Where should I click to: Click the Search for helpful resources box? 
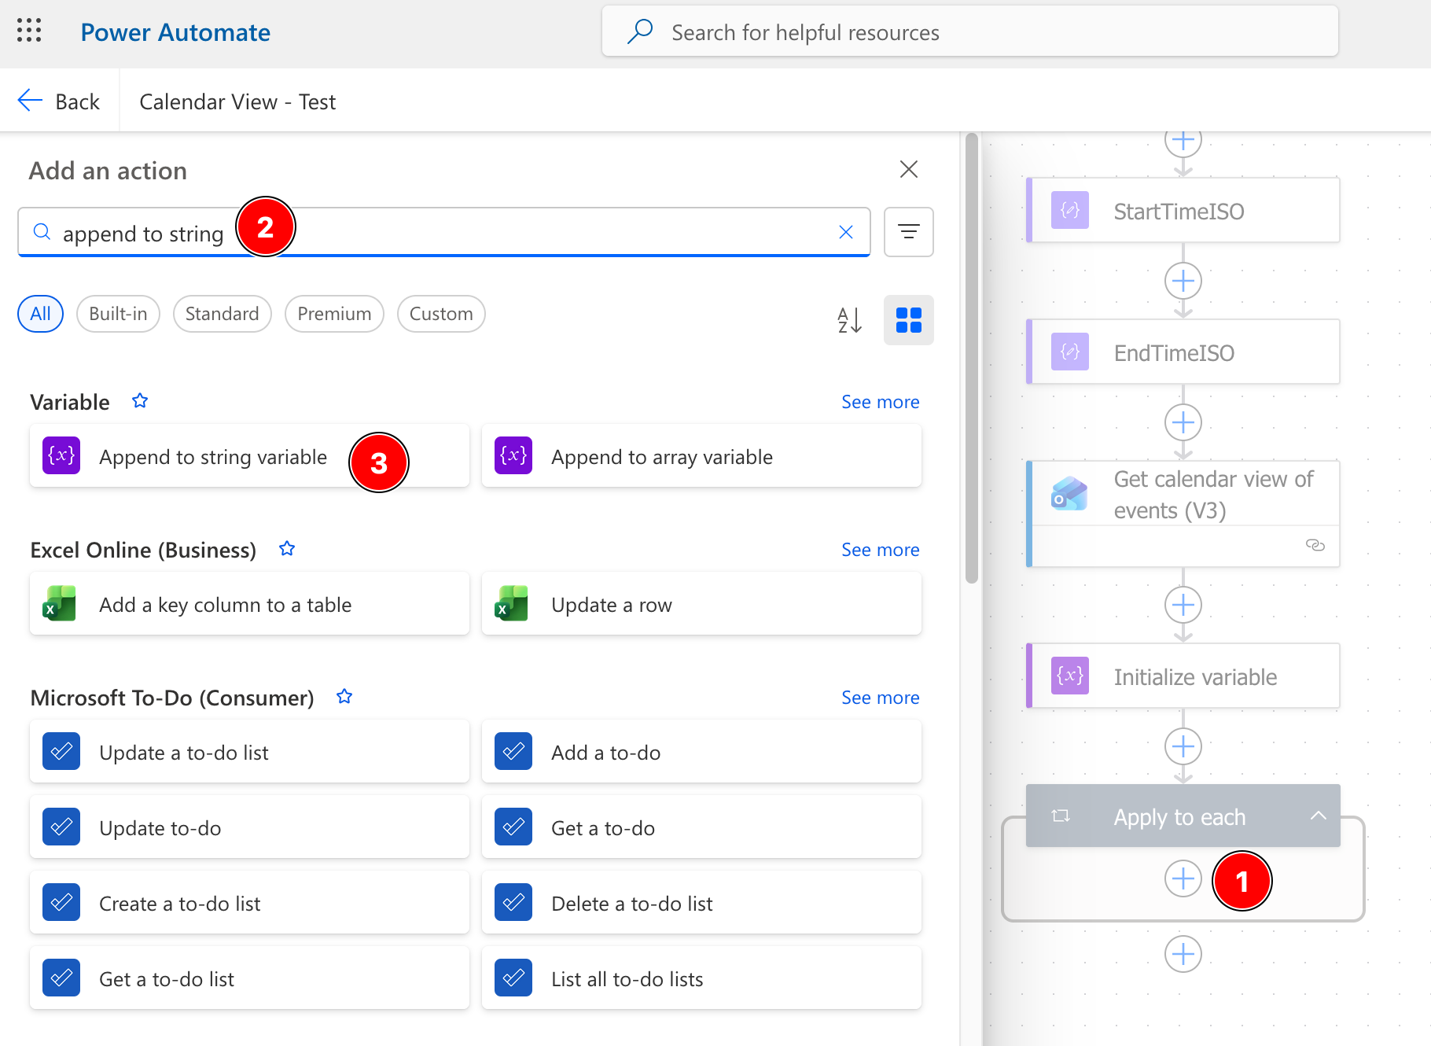[969, 31]
